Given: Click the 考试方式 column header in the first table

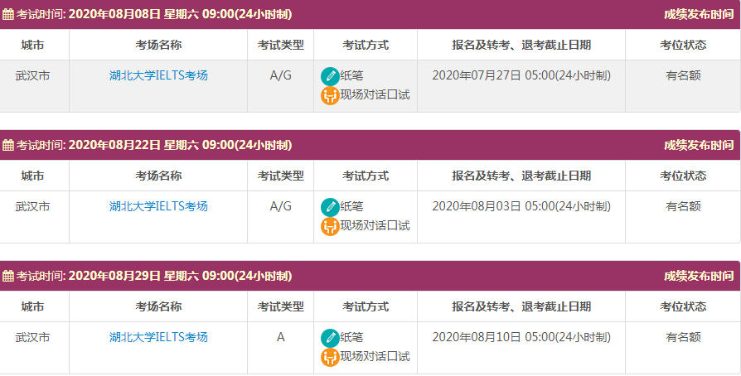Looking at the screenshot, I should click(366, 45).
